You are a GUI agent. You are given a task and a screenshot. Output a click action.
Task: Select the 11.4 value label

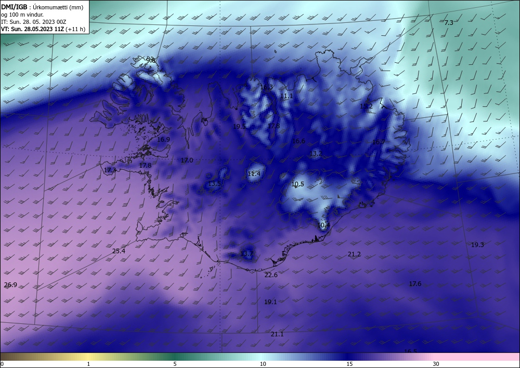254,174
